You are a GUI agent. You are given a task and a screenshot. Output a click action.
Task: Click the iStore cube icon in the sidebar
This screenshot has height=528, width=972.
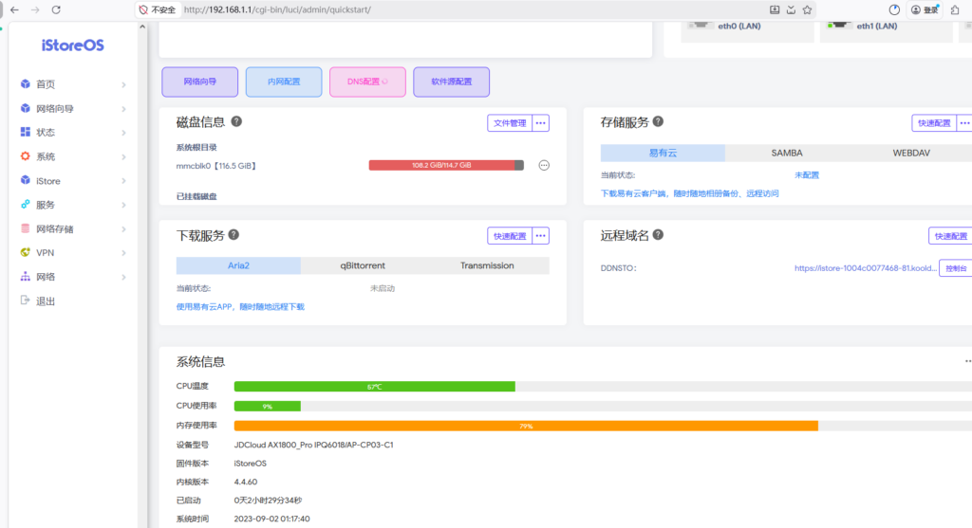pyautogui.click(x=25, y=180)
